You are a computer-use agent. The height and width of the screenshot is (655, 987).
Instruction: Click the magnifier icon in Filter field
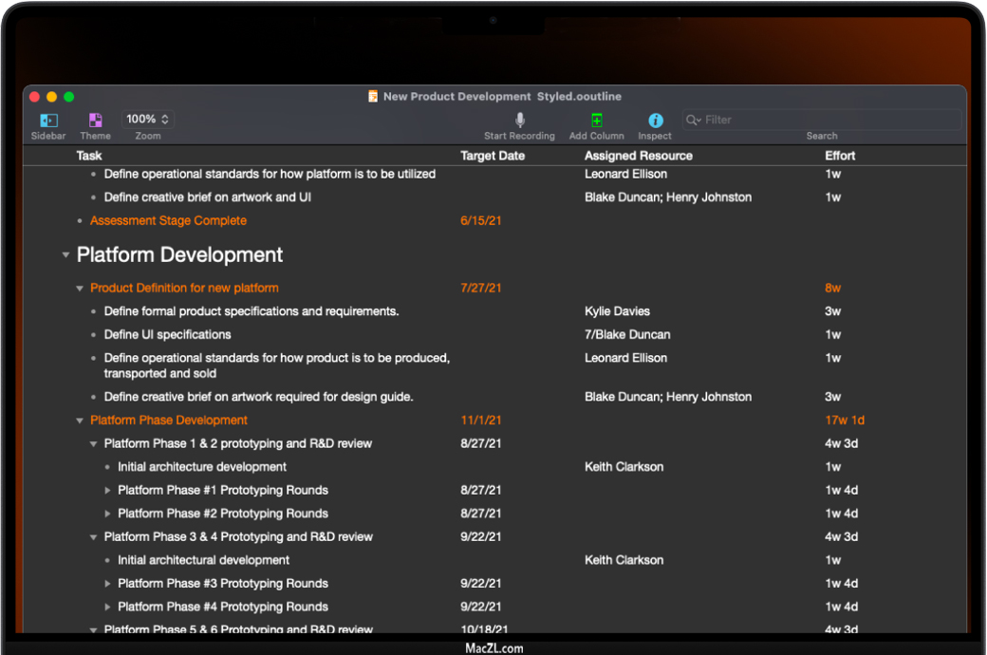coord(694,121)
